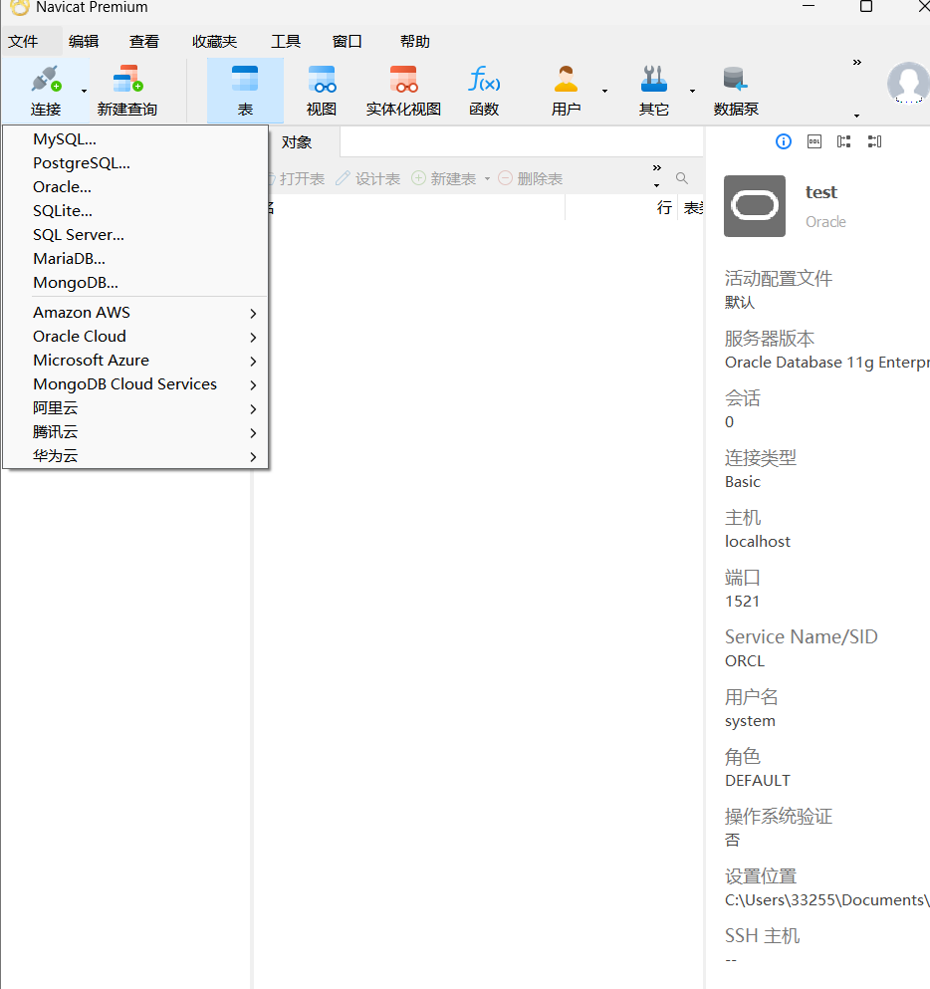
Task: Choose SQLite... from the connection list
Action: pos(135,211)
